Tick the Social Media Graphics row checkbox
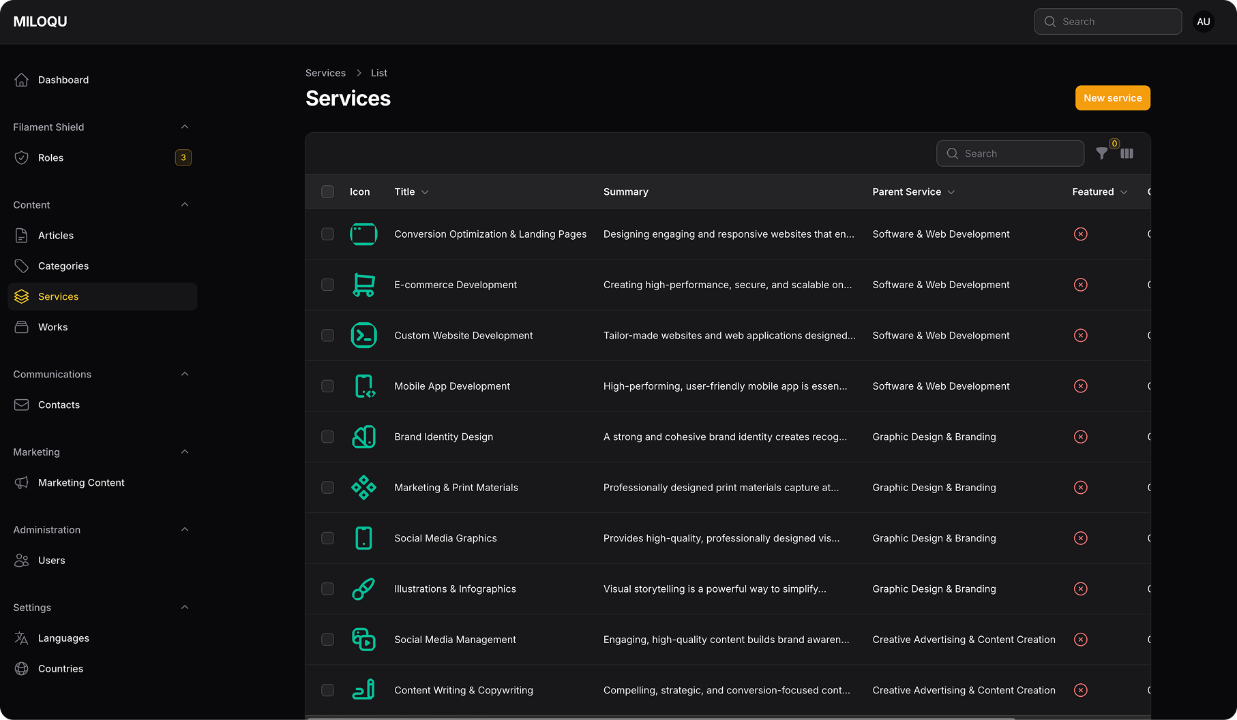 (x=328, y=538)
